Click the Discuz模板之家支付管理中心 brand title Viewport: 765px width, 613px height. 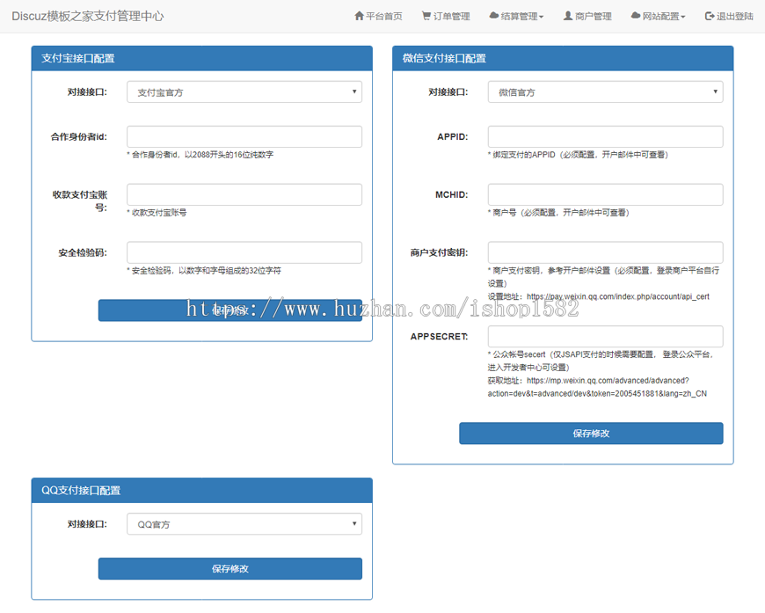(88, 16)
